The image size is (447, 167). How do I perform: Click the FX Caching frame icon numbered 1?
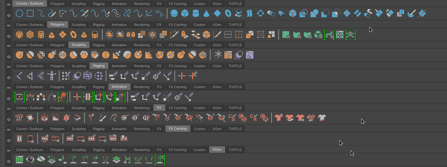[19, 139]
